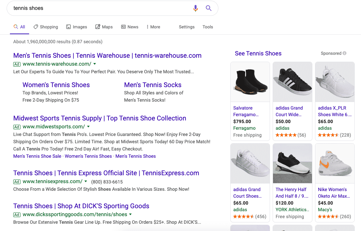Click www.tennisexpress.com/ green URL

(x=53, y=181)
